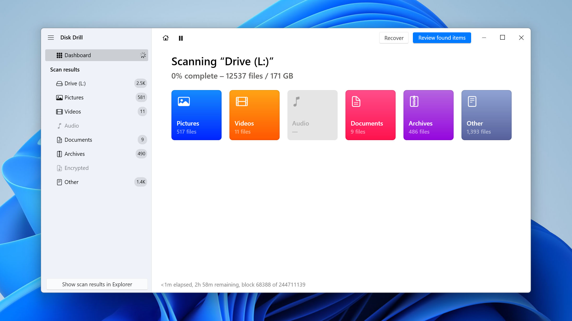572x321 pixels.
Task: Open the grey Audio card
Action: click(x=313, y=115)
